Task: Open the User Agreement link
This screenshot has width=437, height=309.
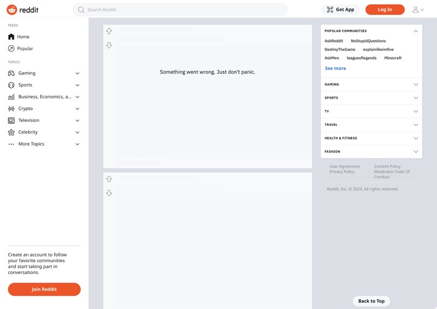Action: tap(345, 166)
